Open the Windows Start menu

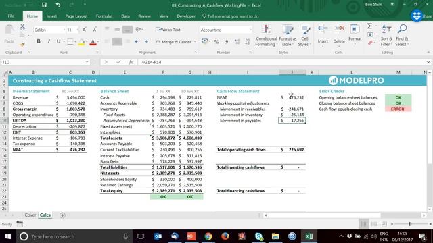[x=7, y=236]
